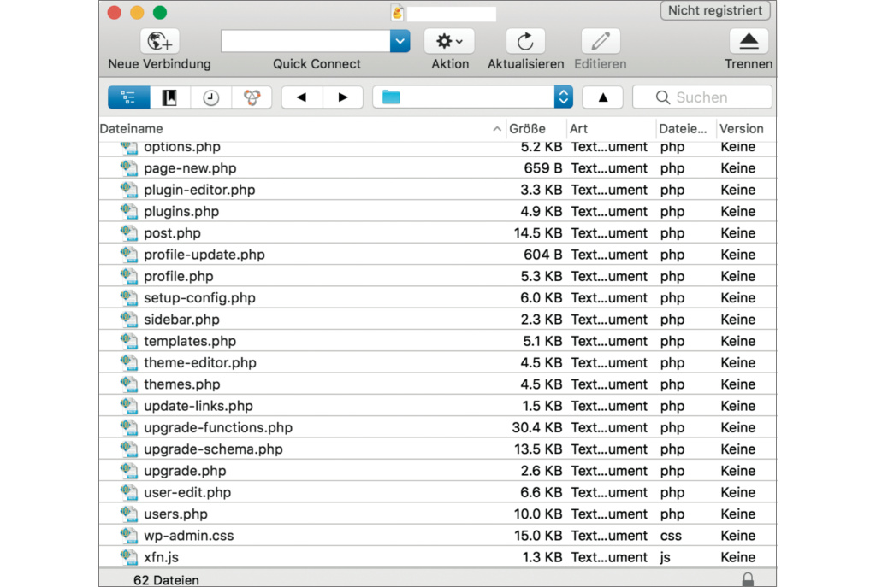This screenshot has width=876, height=587.
Task: Click the Neue Verbindung globe icon
Action: pyautogui.click(x=159, y=41)
